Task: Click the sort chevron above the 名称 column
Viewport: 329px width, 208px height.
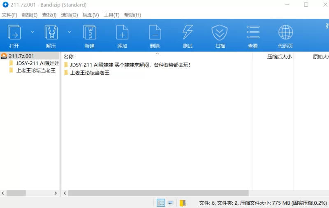Action: click(x=157, y=53)
